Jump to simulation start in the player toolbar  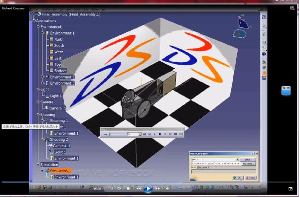click(x=145, y=134)
